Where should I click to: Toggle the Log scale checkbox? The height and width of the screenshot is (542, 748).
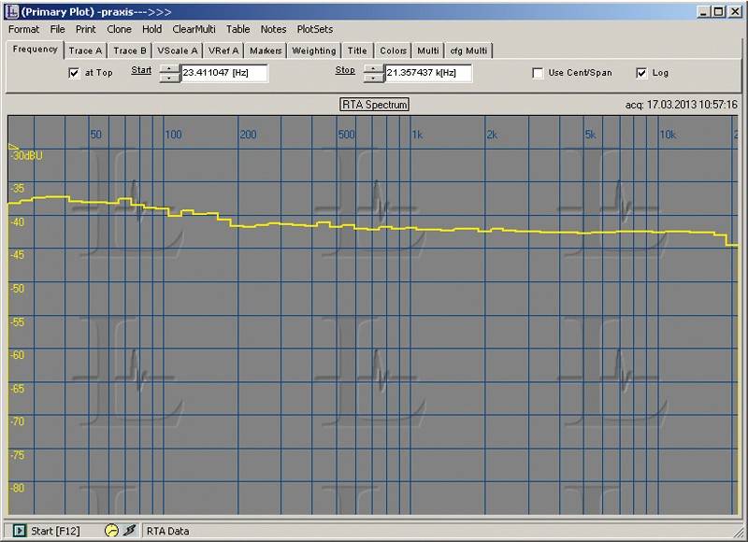pos(641,73)
